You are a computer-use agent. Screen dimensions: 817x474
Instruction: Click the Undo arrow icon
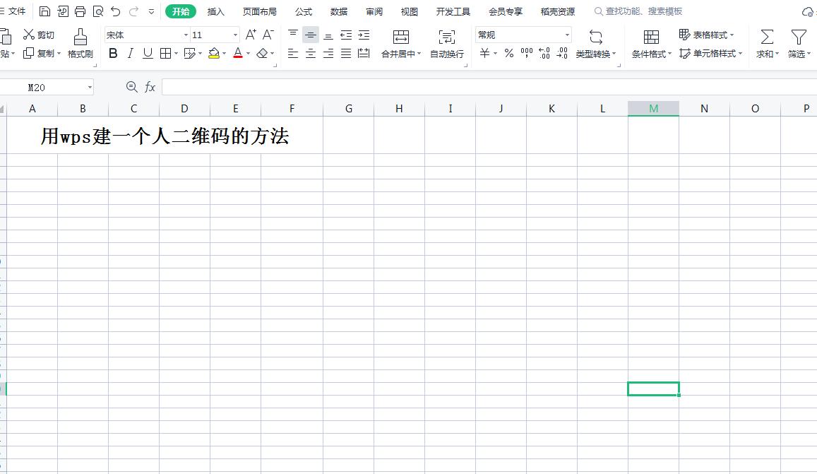click(116, 11)
